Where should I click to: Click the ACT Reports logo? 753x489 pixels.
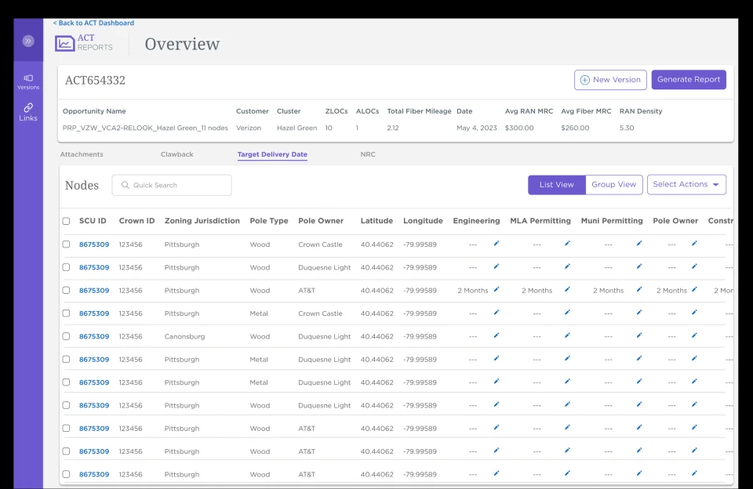pos(84,43)
